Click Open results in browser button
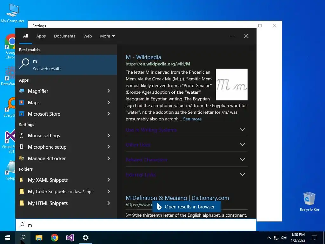 click(186, 207)
